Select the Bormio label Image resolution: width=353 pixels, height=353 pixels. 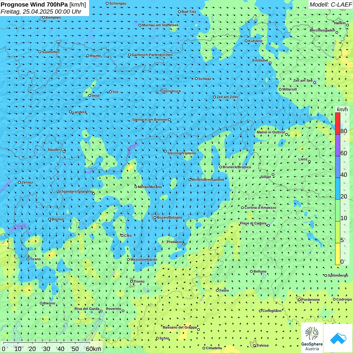58,219
